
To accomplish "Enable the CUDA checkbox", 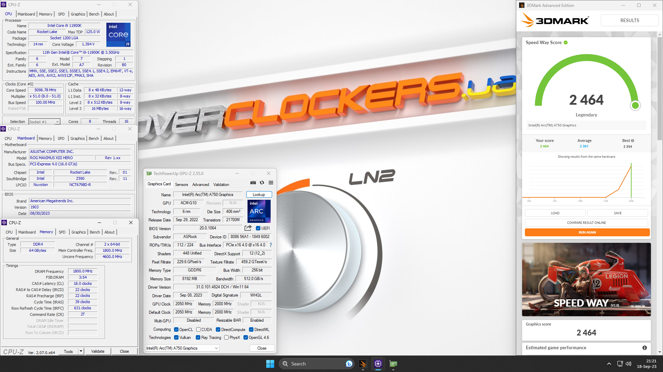I will point(199,330).
